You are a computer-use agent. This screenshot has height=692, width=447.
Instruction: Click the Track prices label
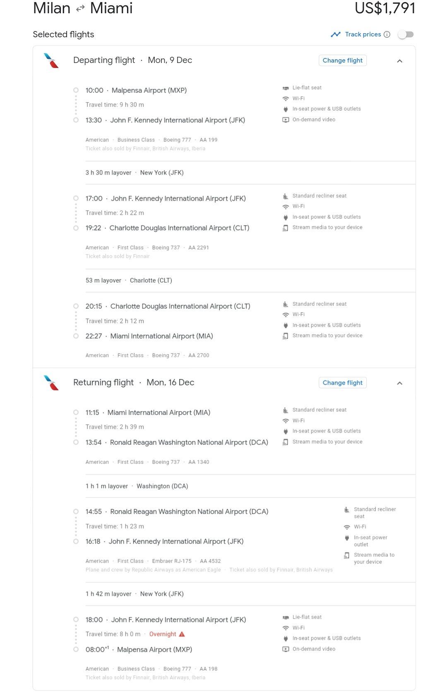click(363, 34)
